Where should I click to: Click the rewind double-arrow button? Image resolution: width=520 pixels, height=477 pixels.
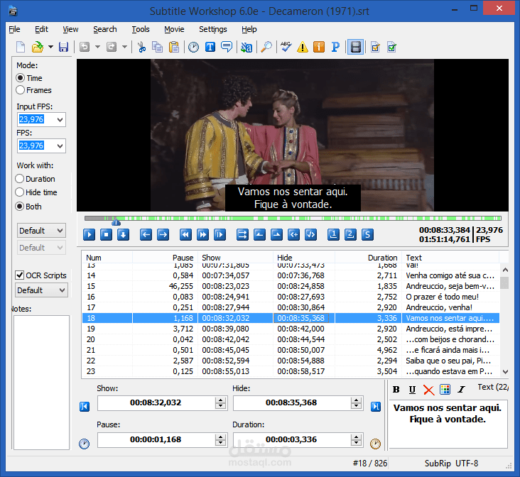coord(185,235)
